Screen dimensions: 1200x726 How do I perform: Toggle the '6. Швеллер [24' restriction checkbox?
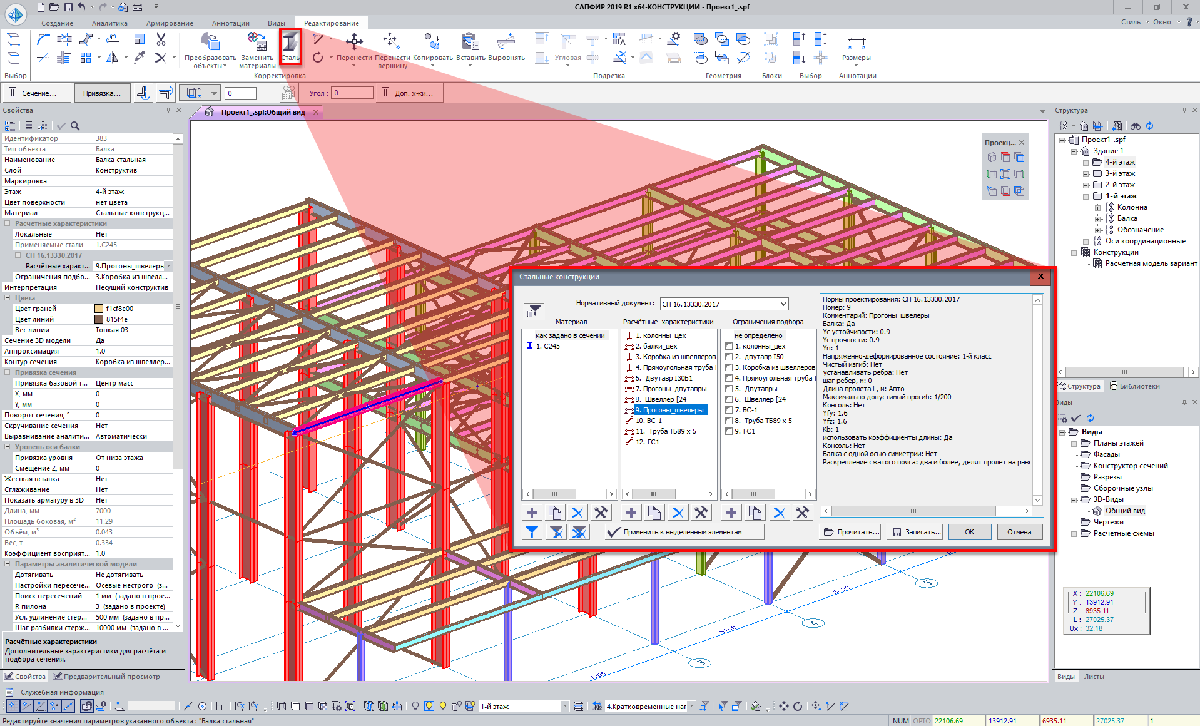[x=729, y=399]
